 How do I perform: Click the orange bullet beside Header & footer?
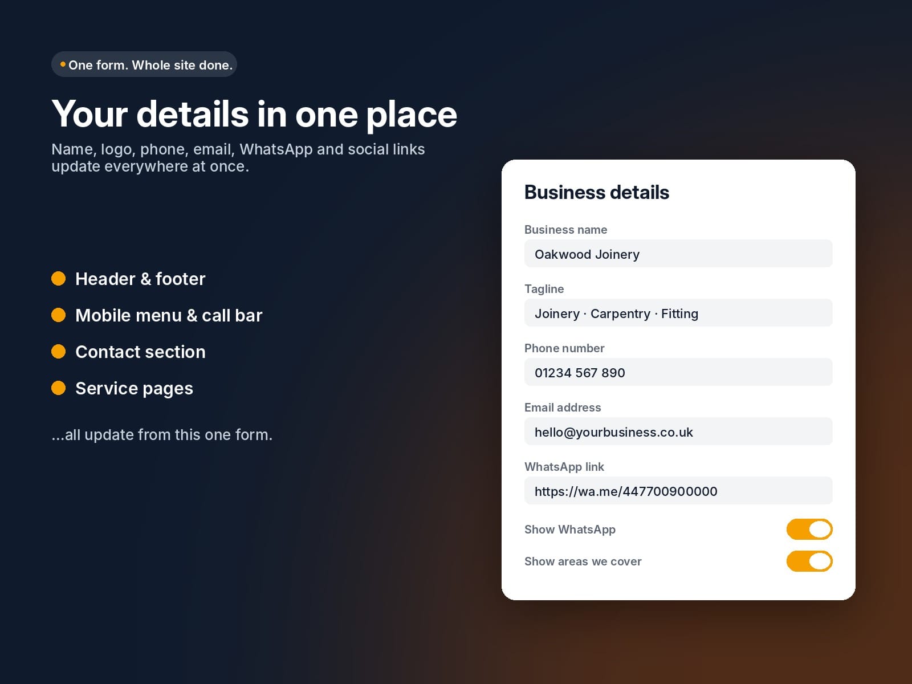[x=59, y=278]
